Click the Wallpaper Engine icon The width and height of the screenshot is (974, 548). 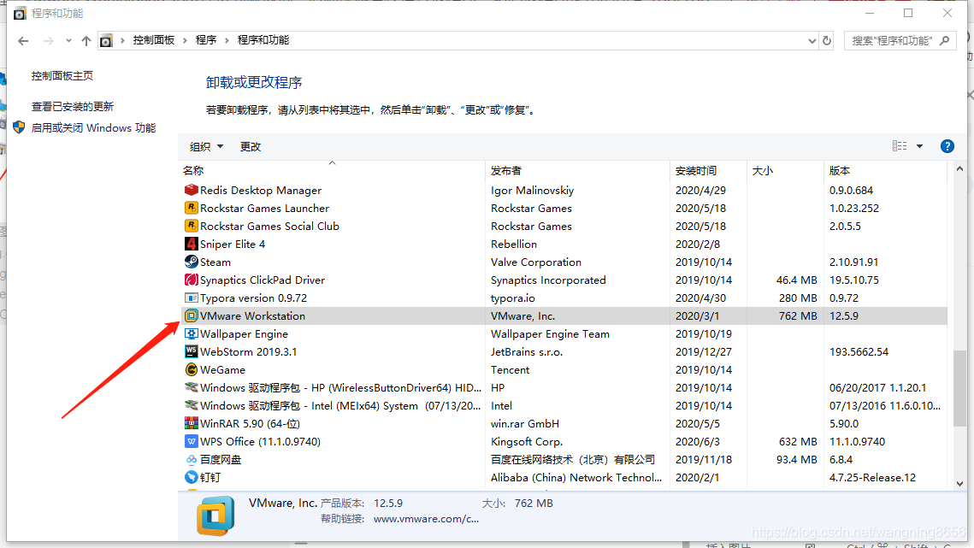click(192, 334)
